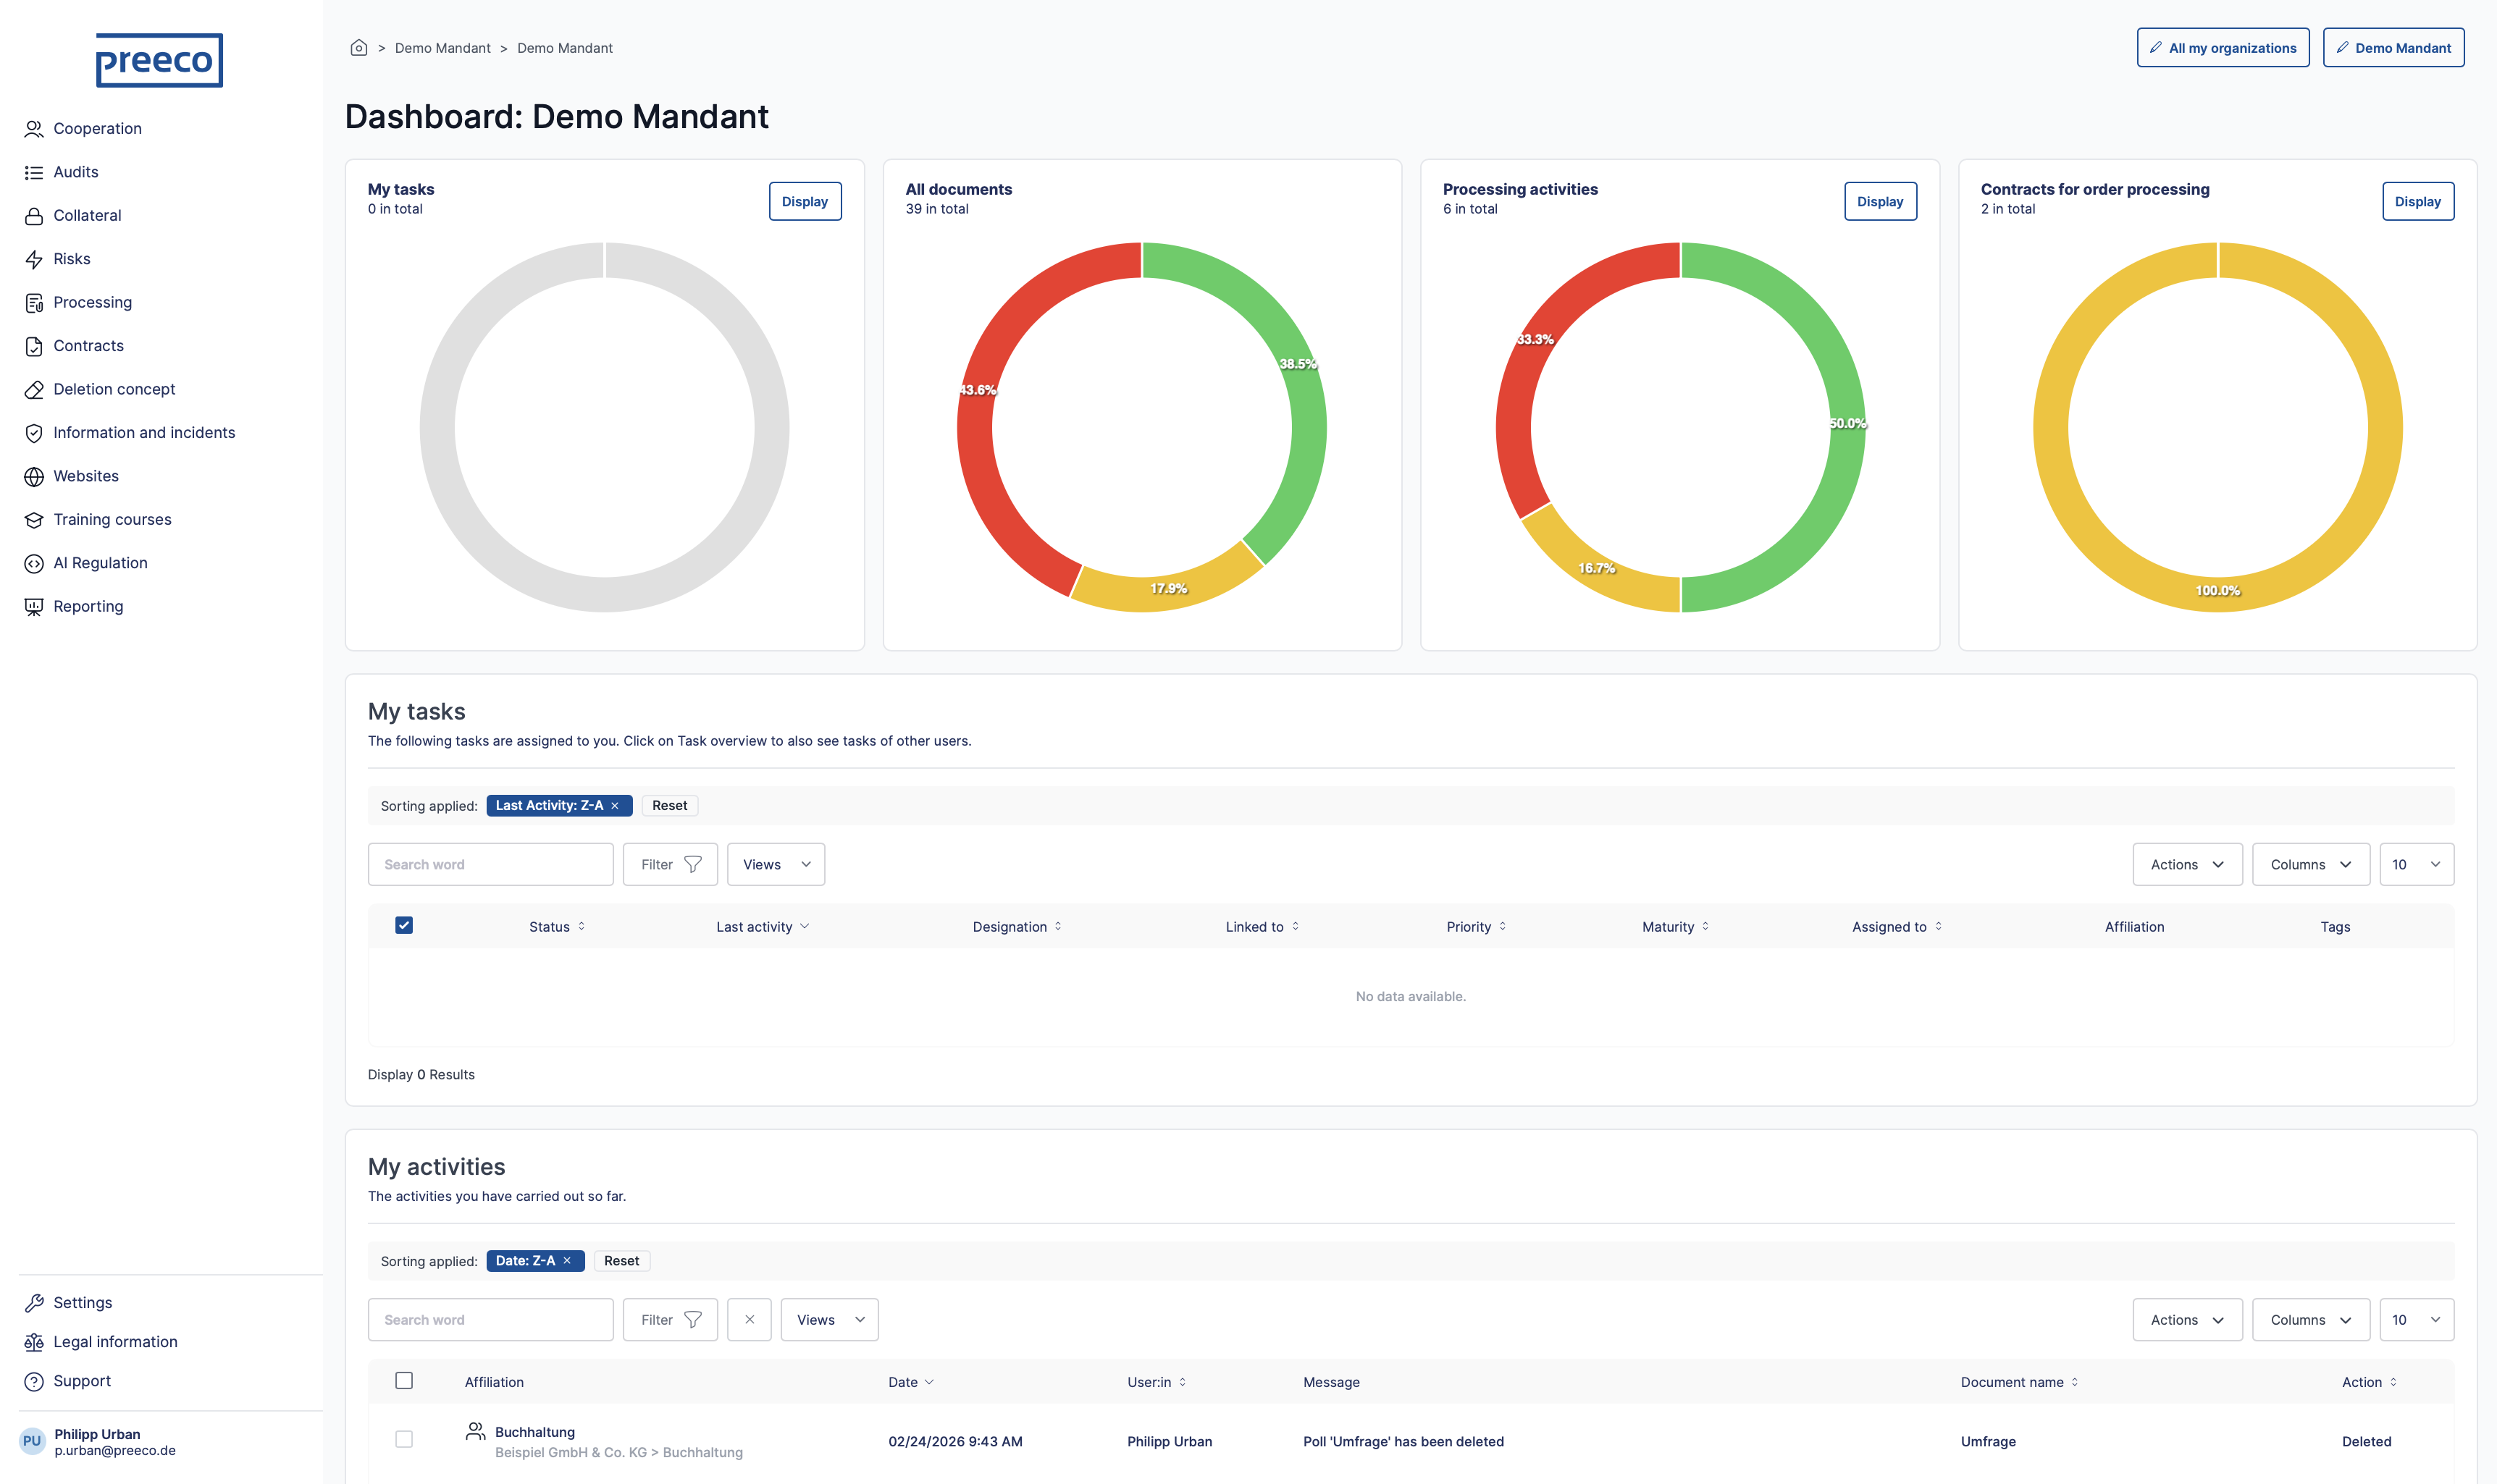Check the select-all checkbox in My activities table
The image size is (2497, 1484).
point(404,1381)
